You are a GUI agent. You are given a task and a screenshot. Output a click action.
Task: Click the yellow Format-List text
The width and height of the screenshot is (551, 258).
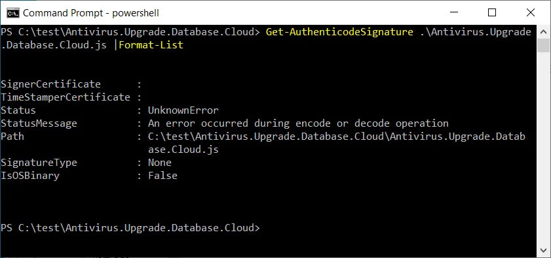tap(151, 45)
